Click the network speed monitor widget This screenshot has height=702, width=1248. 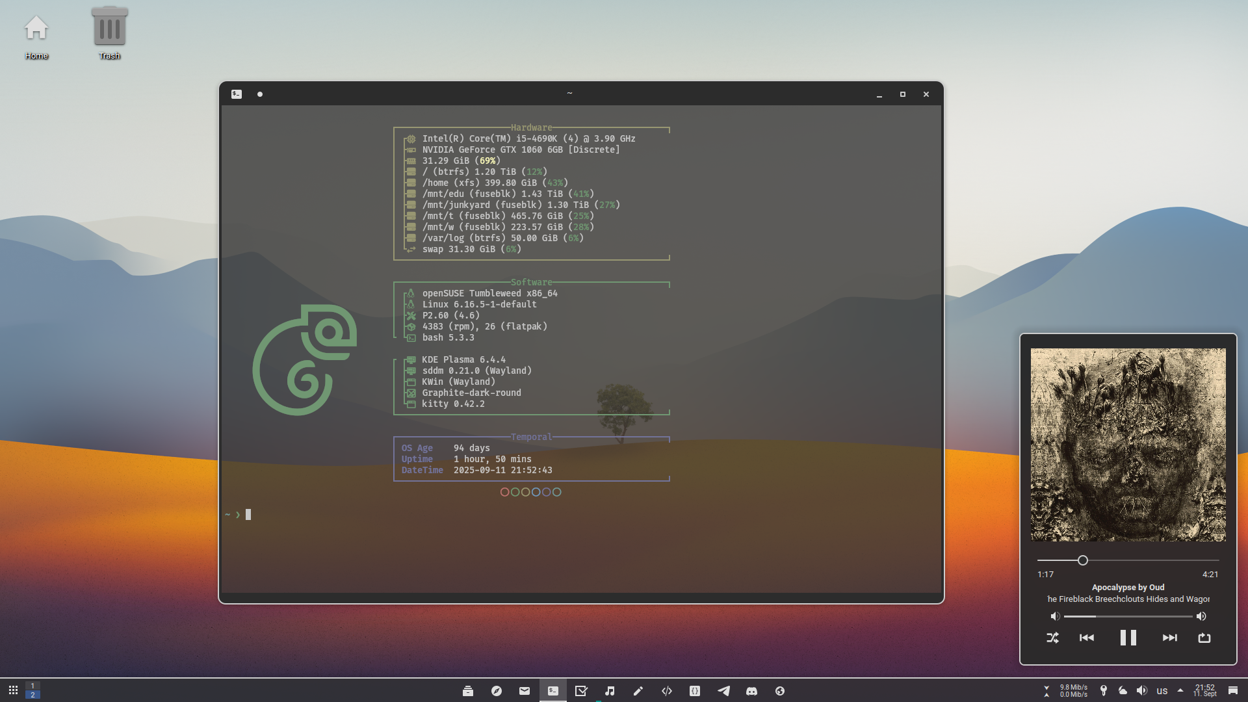click(1066, 691)
